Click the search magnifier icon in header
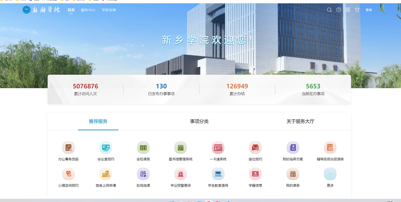 (x=329, y=10)
